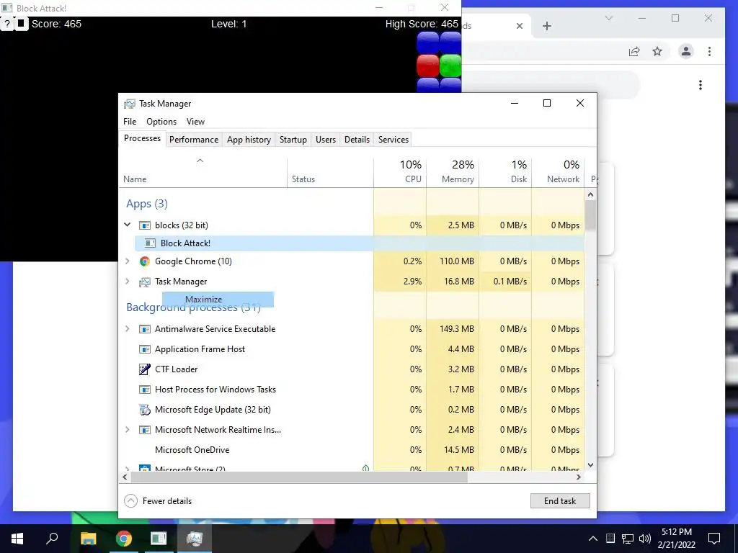Bookmark the page with Chrome's star icon

tap(657, 51)
